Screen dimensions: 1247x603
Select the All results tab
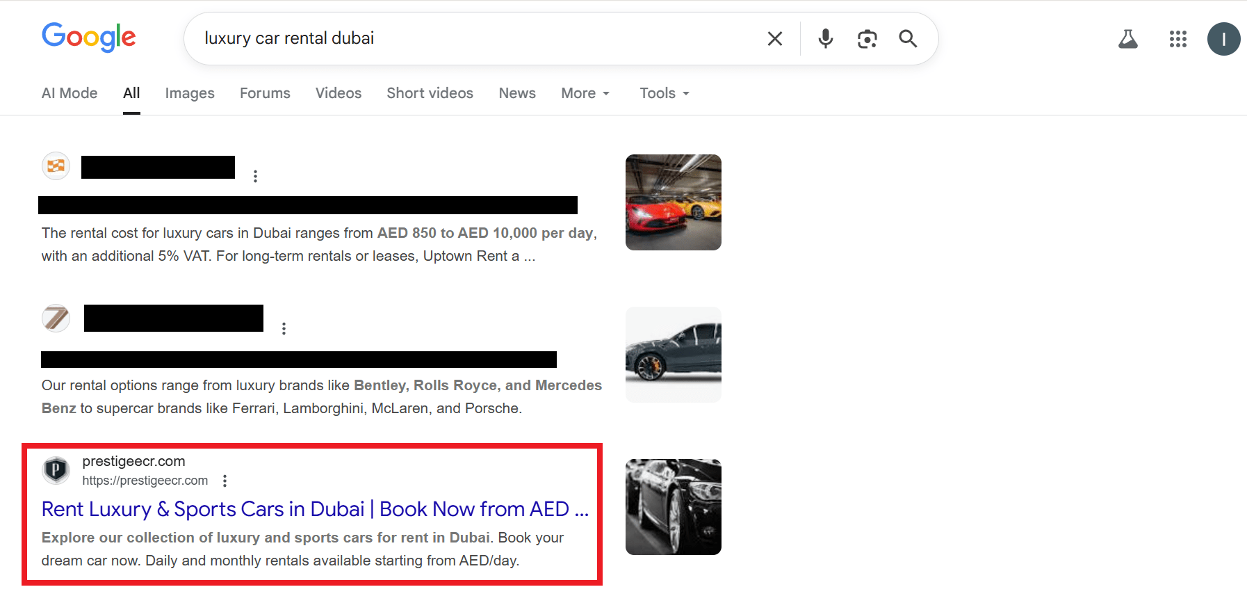click(x=131, y=93)
